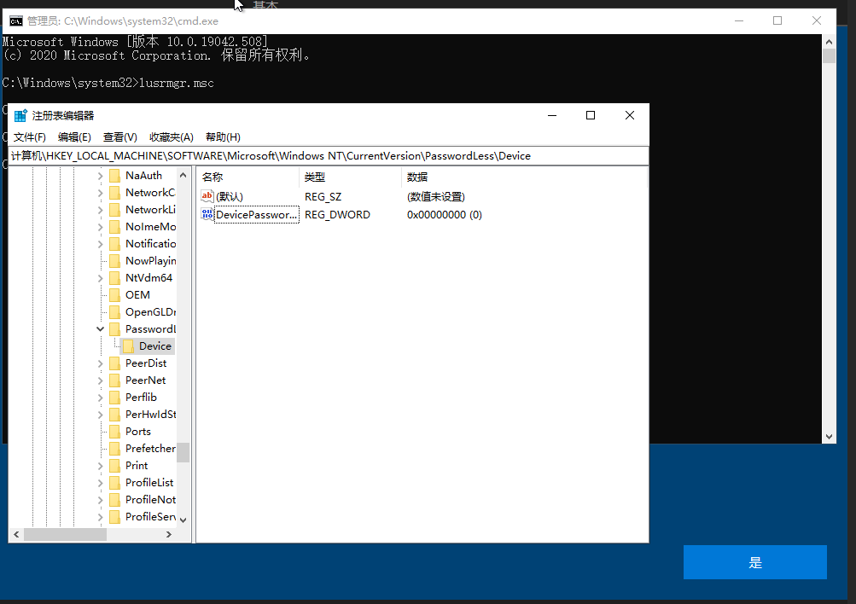Sort values by the 类型 column header
Screen dimensions: 856x604
[351, 177]
